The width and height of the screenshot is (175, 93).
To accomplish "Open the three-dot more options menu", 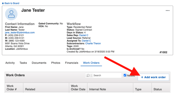I will [168, 10].
